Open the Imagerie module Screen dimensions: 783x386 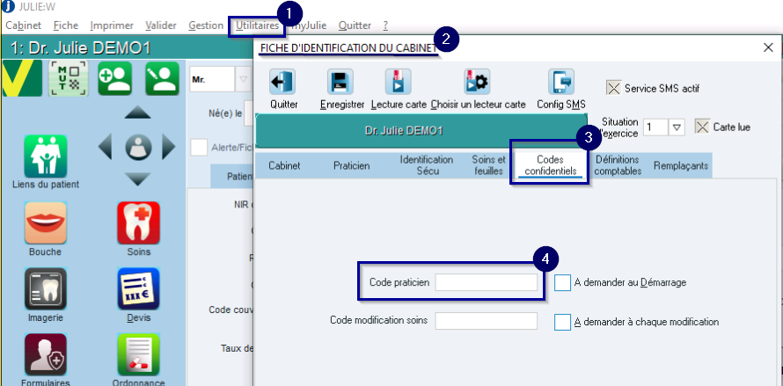[46, 289]
